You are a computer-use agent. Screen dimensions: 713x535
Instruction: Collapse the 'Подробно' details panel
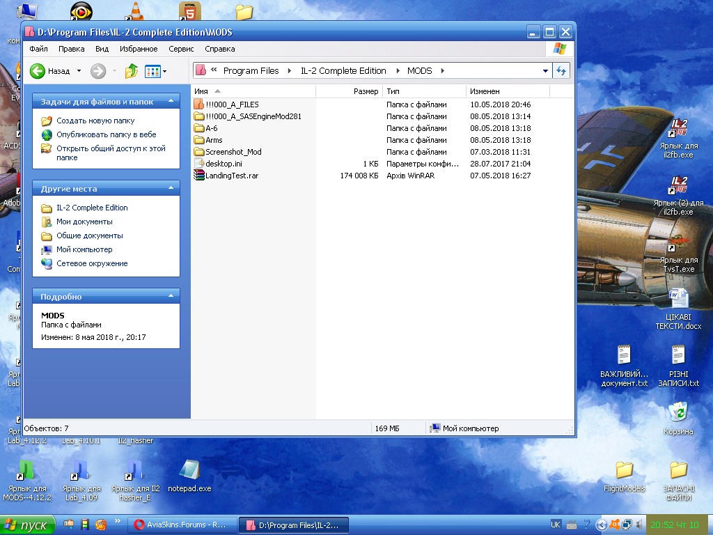(x=171, y=297)
